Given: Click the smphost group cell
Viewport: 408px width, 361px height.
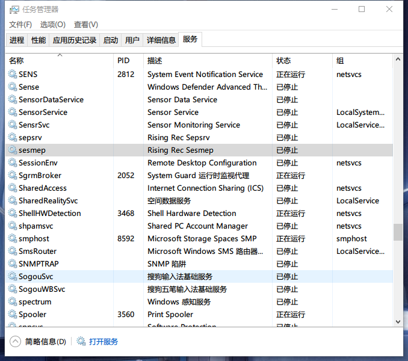Looking at the screenshot, I should (351, 238).
